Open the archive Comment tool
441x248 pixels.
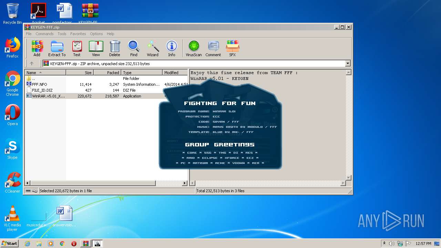tap(213, 48)
